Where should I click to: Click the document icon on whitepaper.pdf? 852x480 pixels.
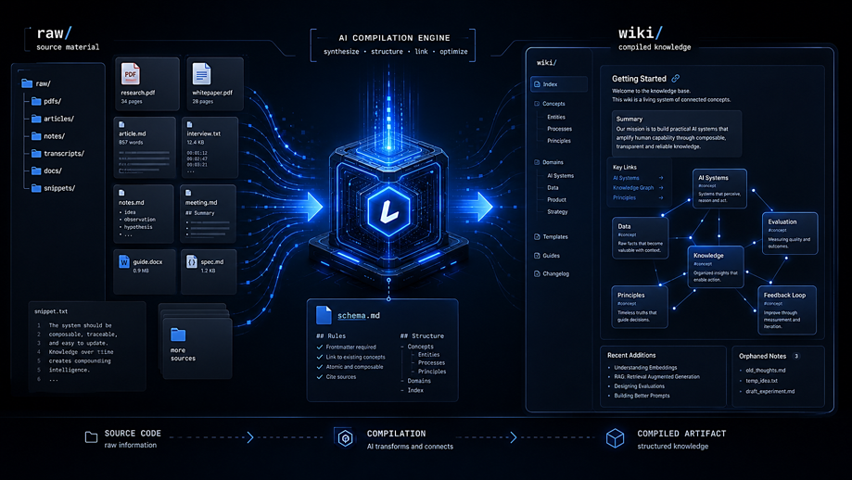(201, 74)
